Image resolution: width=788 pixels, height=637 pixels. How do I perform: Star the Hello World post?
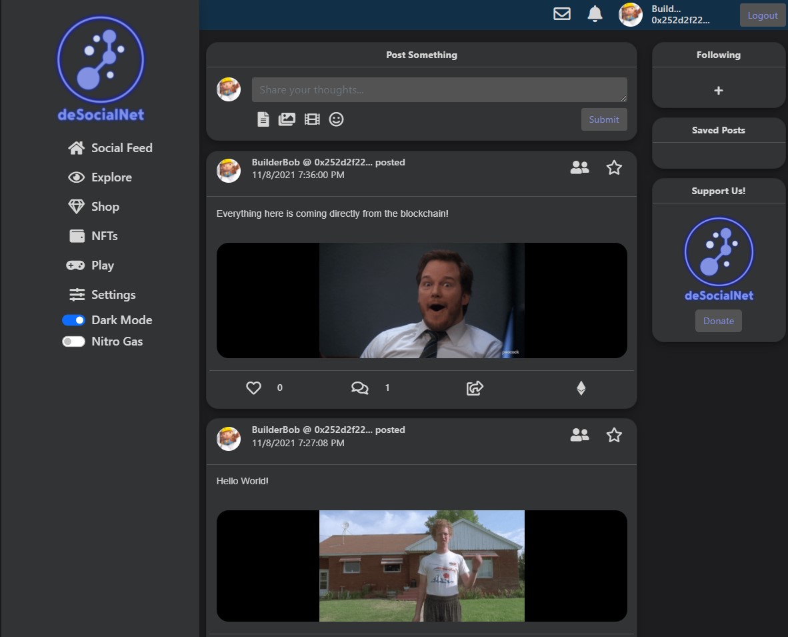point(614,435)
